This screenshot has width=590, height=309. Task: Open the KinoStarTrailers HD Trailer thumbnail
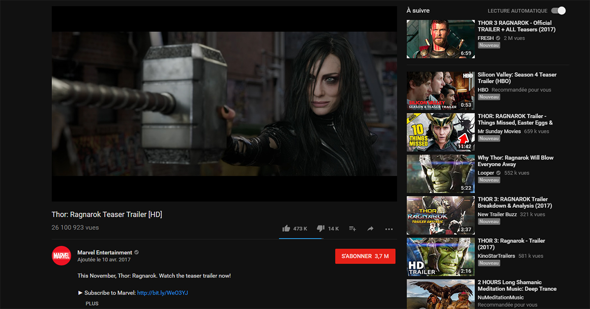[441, 257]
